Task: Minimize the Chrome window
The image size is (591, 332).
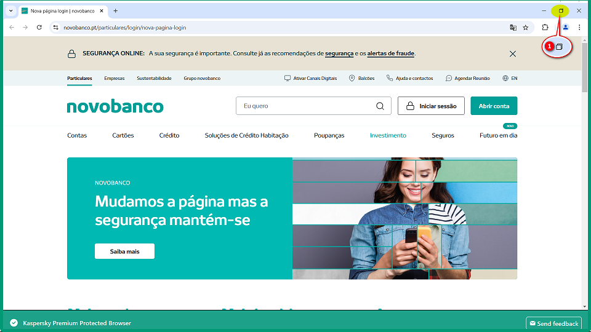Action: (x=544, y=11)
